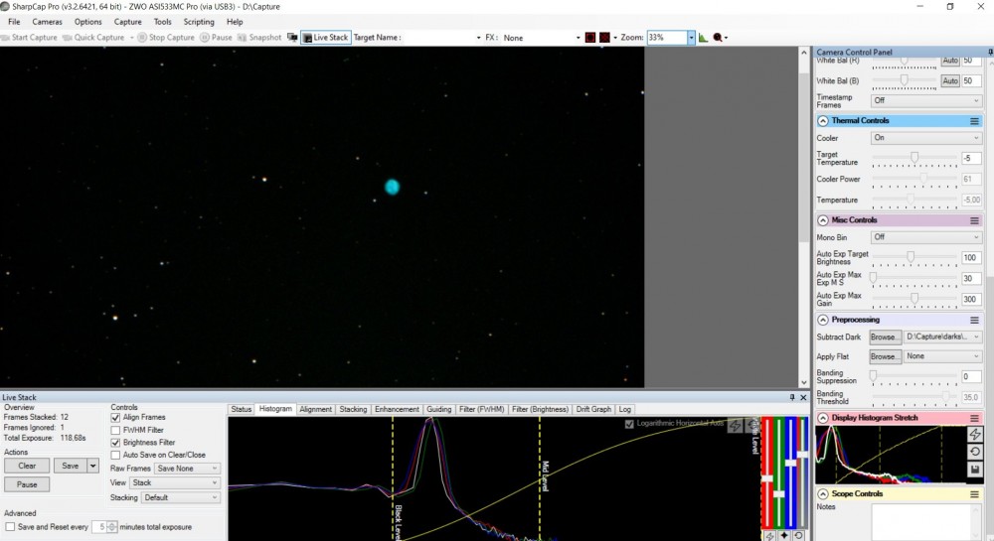Collapse the Thermal Controls section
994x541 pixels.
click(x=823, y=121)
